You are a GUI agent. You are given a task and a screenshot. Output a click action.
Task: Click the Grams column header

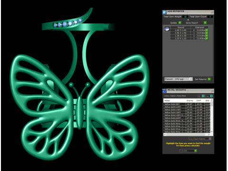pos(190,101)
